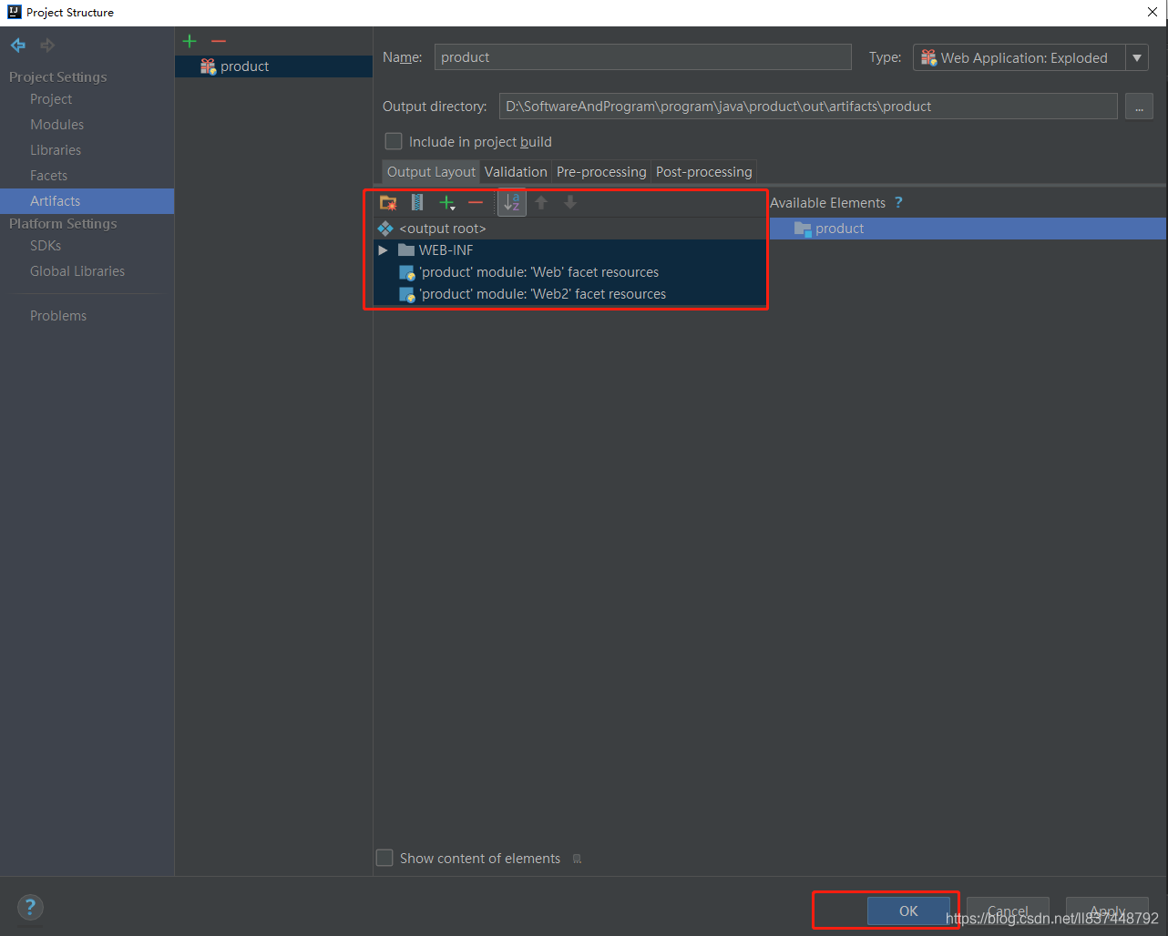The image size is (1168, 936).
Task: Select 'Web' facet resources entry
Action: click(569, 272)
